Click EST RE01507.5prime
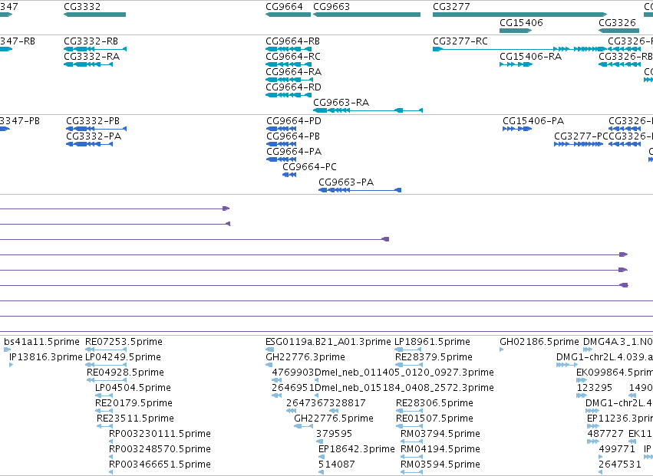This screenshot has height=476, width=653. click(410, 426)
